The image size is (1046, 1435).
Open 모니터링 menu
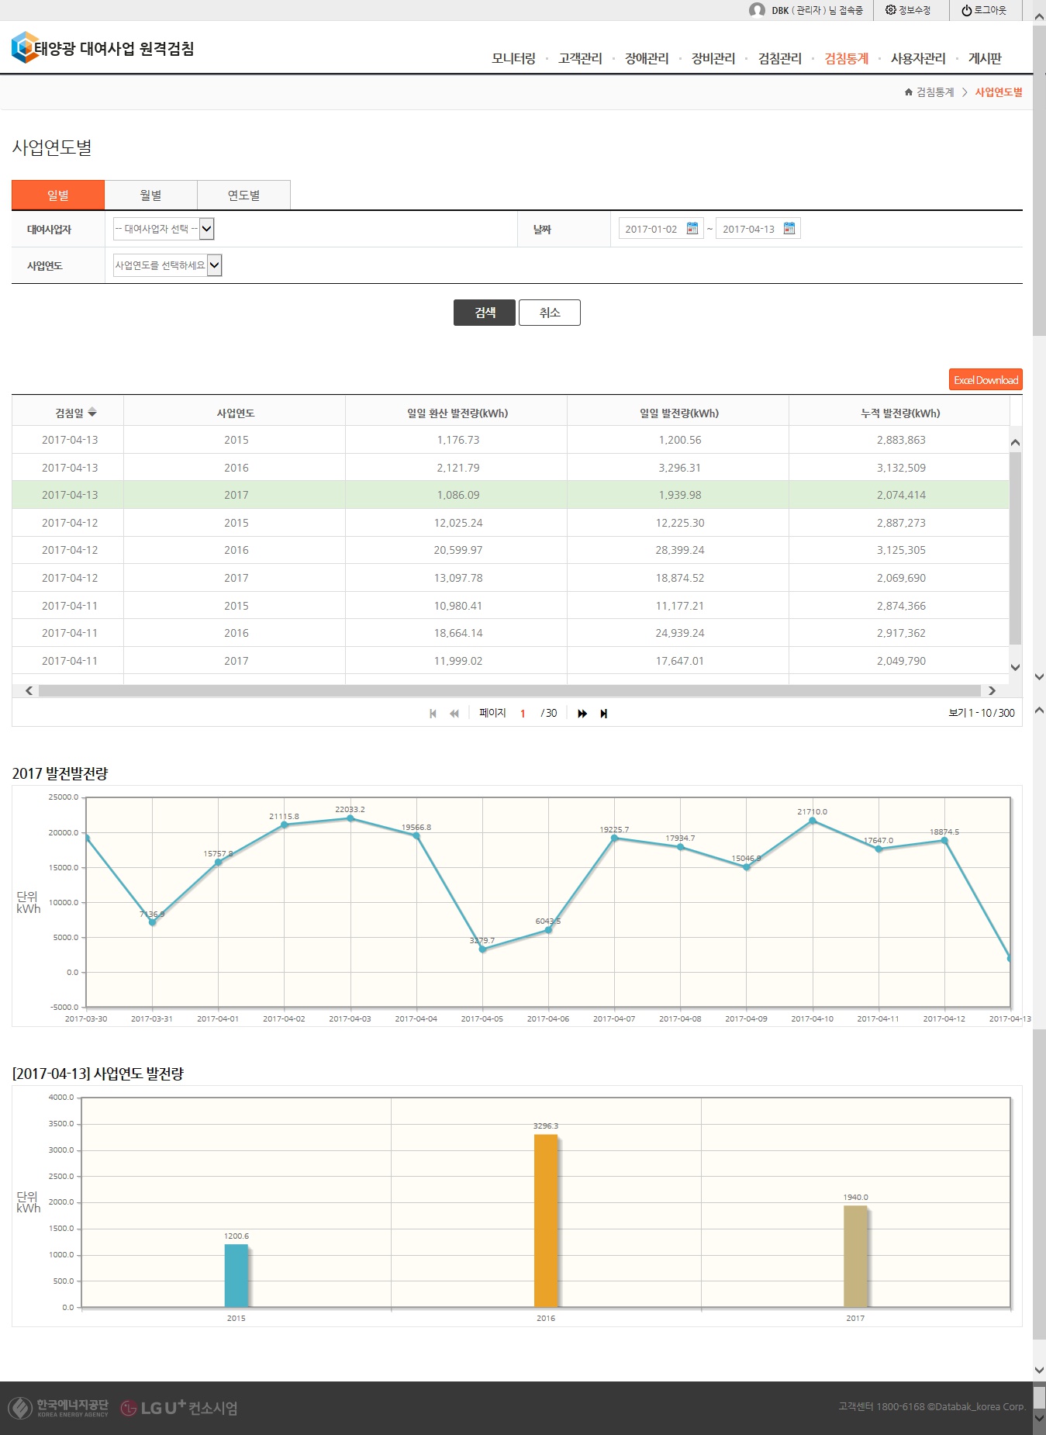tap(513, 58)
